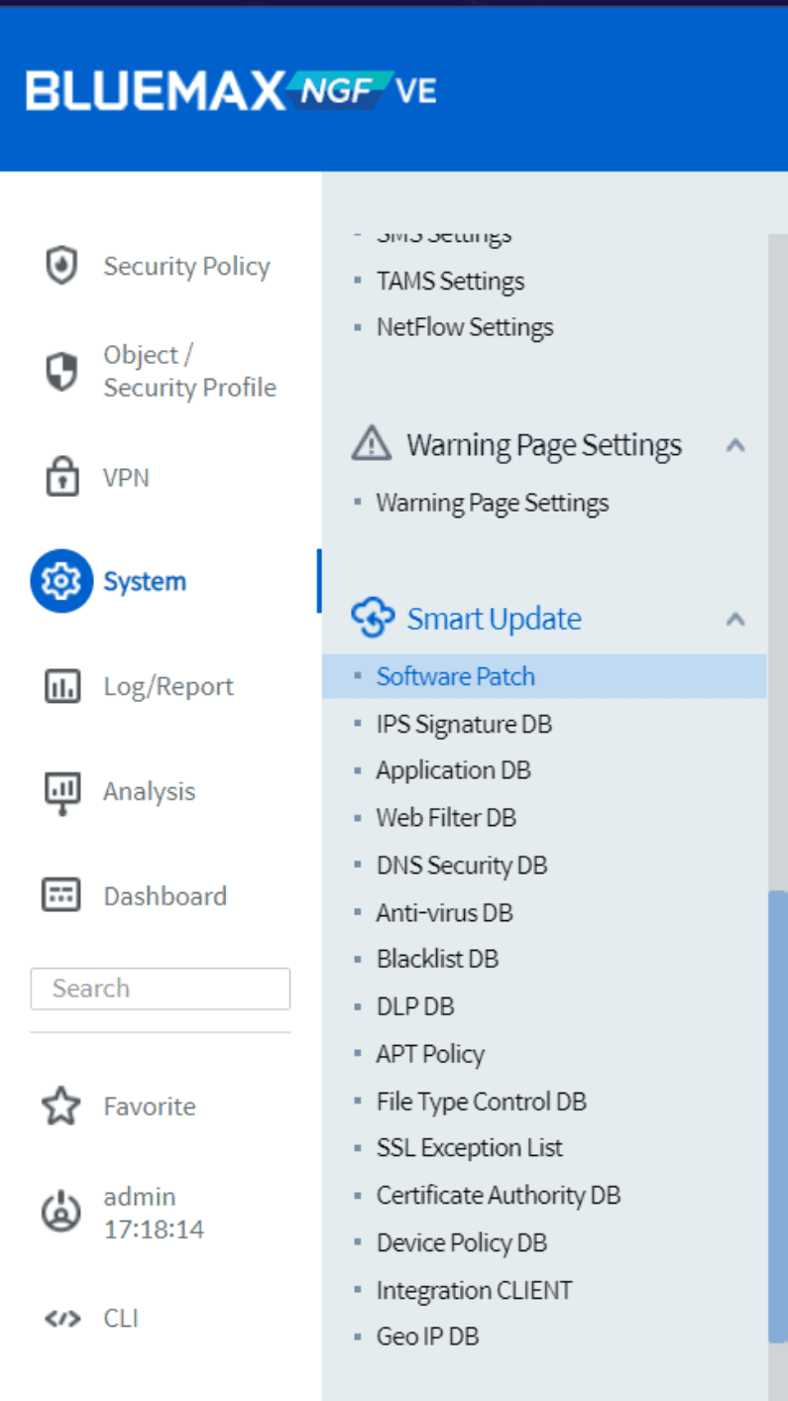Image resolution: width=788 pixels, height=1401 pixels.
Task: Click the Analysis presentation icon
Action: pos(61,793)
